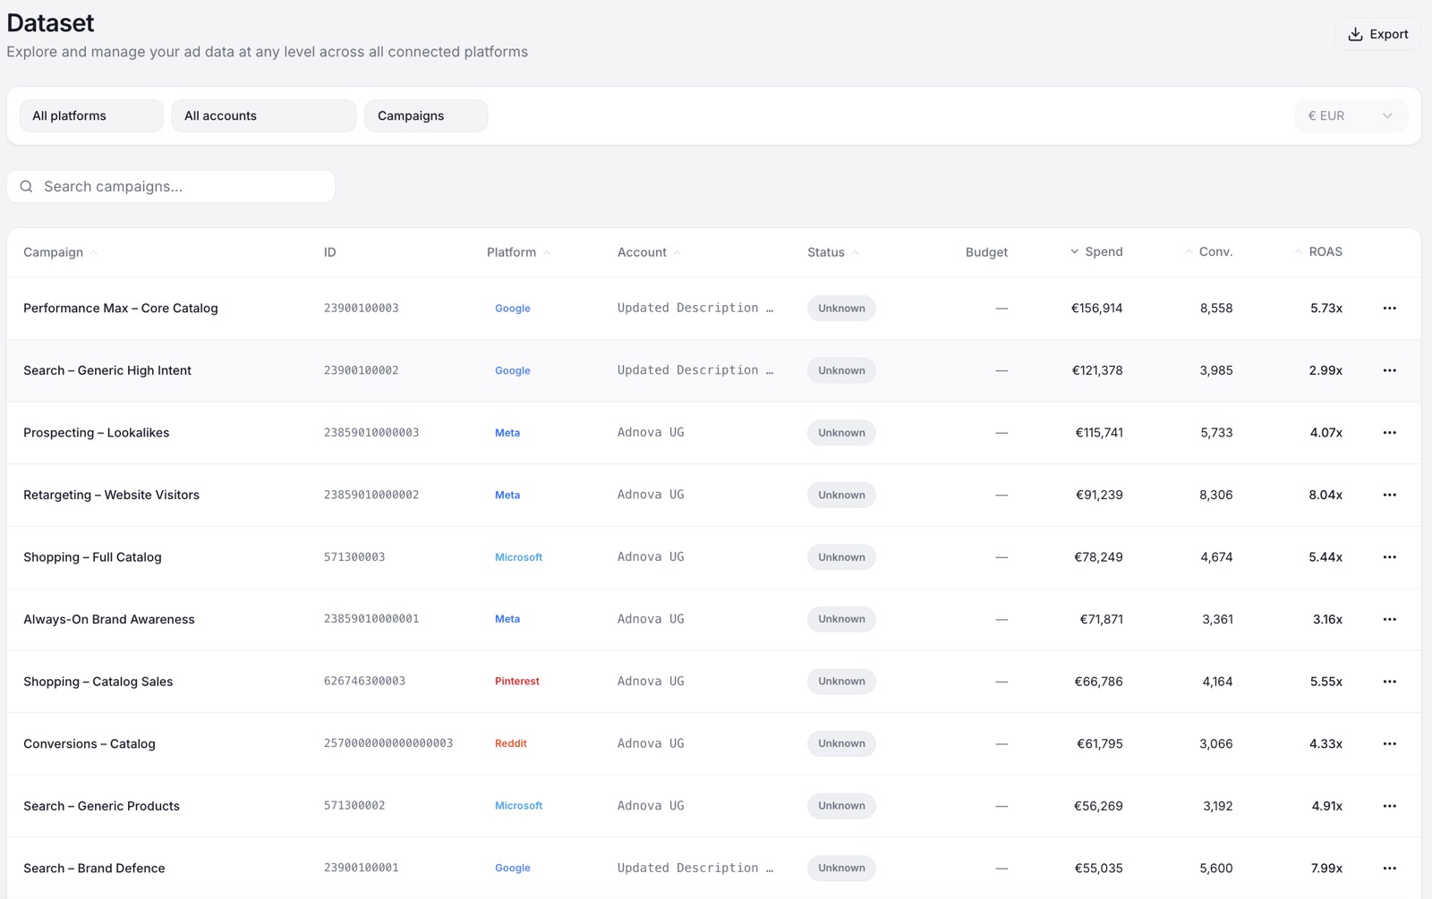1432x899 pixels.
Task: Focus the Search campaigns input field
Action: coord(171,186)
